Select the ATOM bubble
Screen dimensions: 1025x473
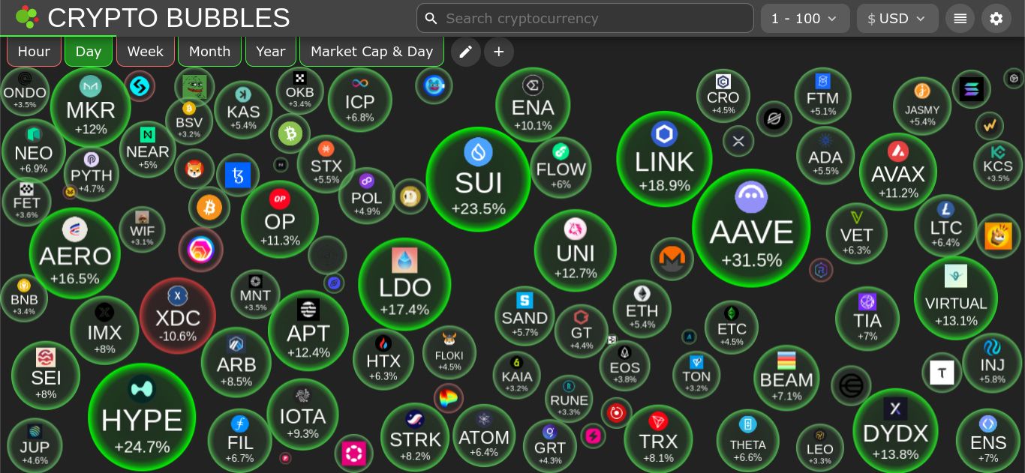[484, 436]
